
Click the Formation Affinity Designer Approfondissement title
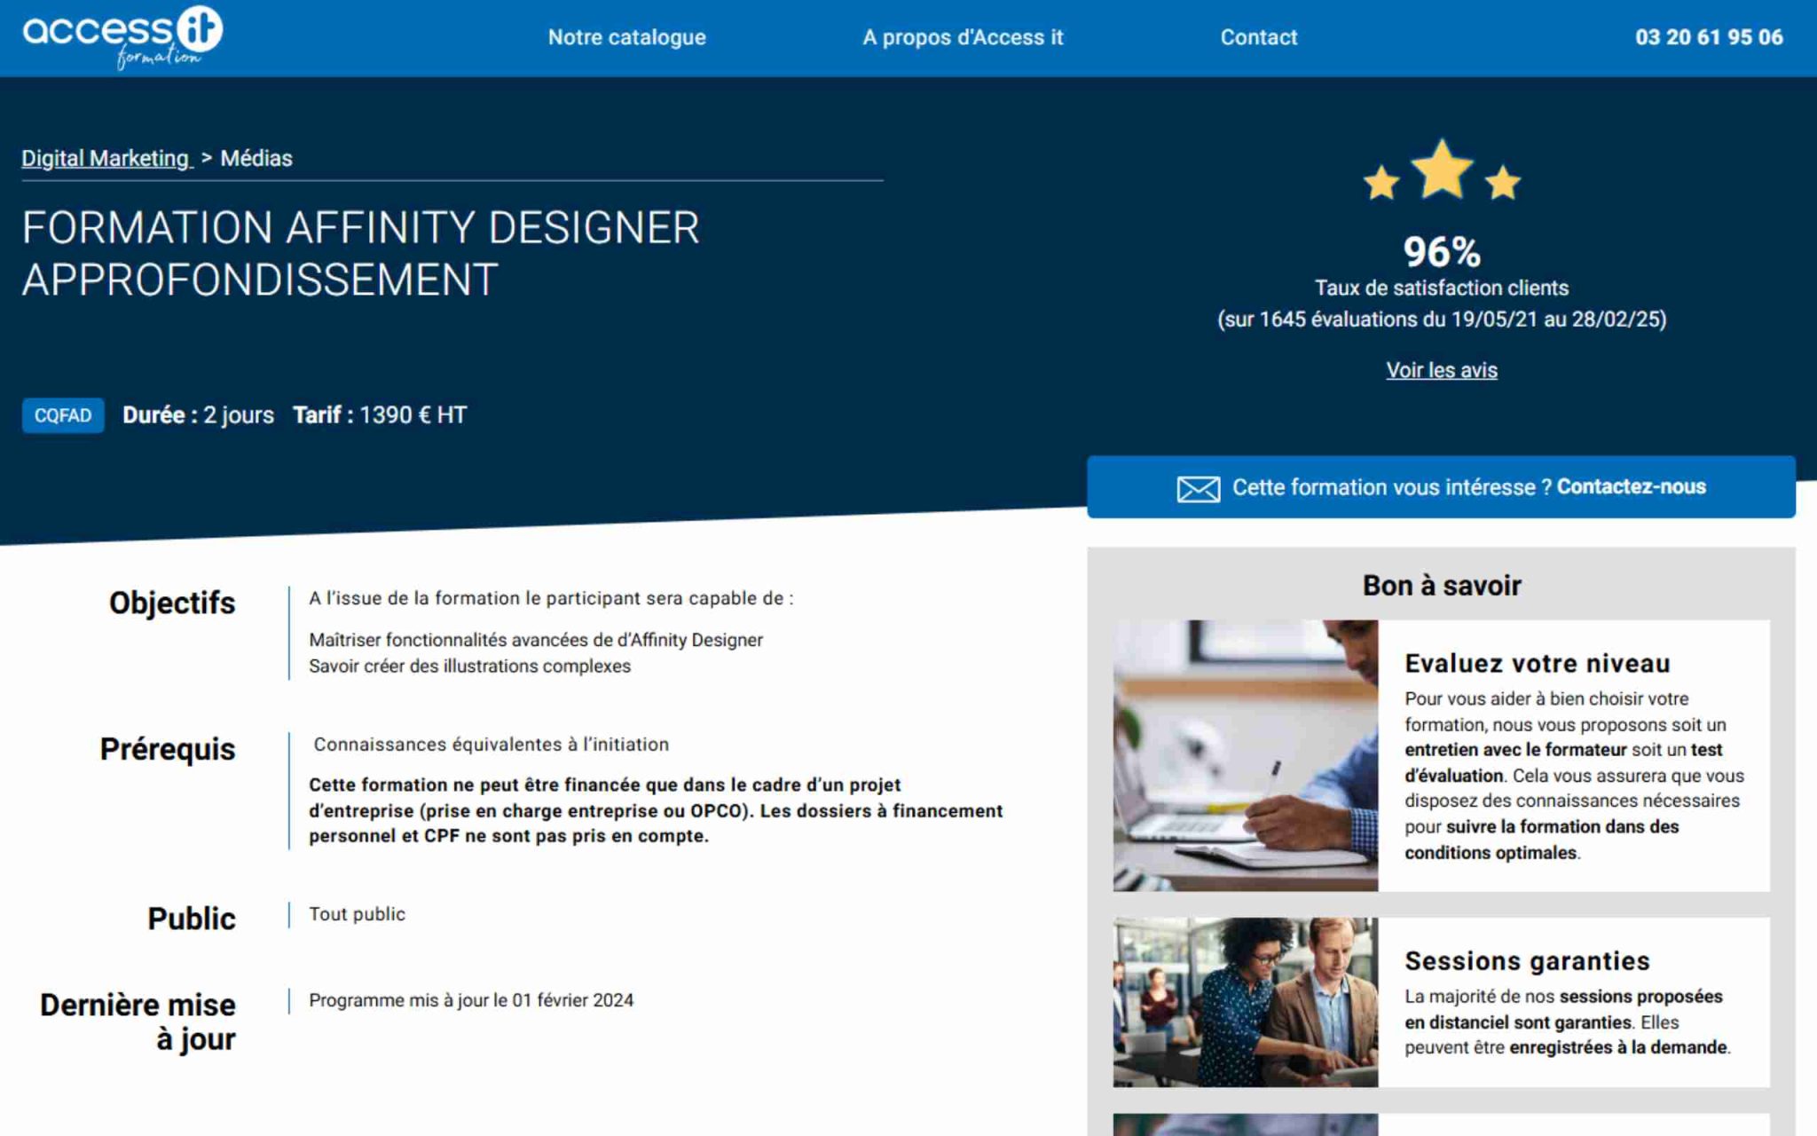360,254
